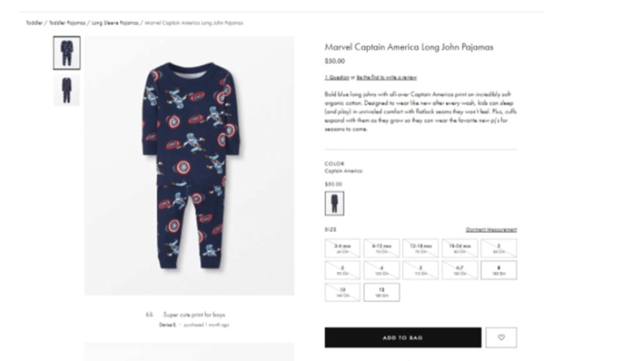Select the 12-18 mos size box
The image size is (642, 361).
tap(421, 248)
